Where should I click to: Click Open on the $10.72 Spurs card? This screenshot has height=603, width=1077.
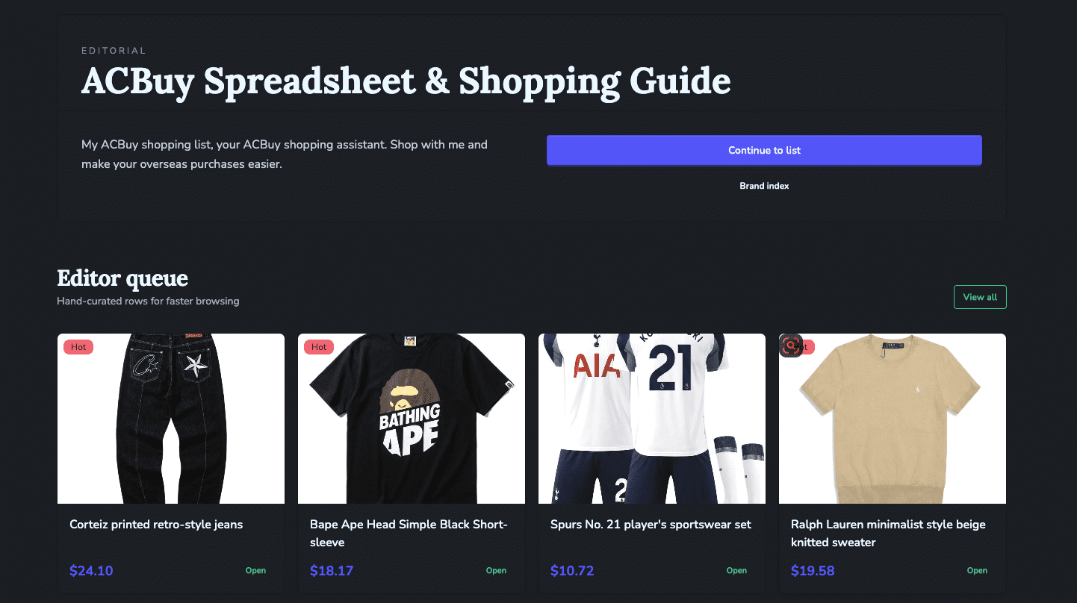pos(736,571)
